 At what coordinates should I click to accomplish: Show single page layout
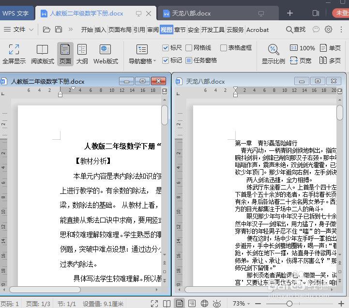click(x=330, y=48)
